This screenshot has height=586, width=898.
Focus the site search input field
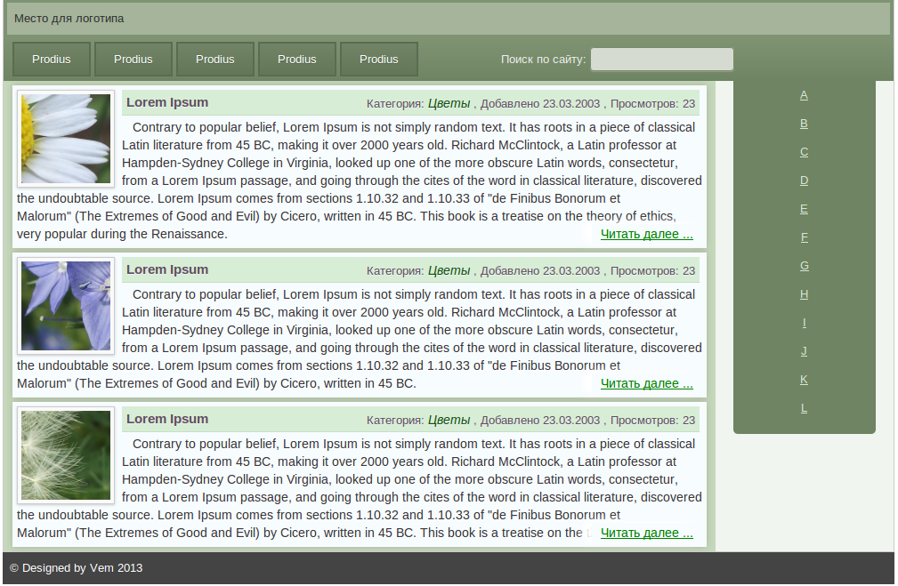click(662, 59)
